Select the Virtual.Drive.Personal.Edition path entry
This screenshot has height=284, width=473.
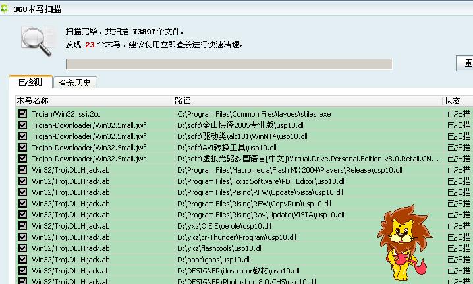[x=308, y=159]
